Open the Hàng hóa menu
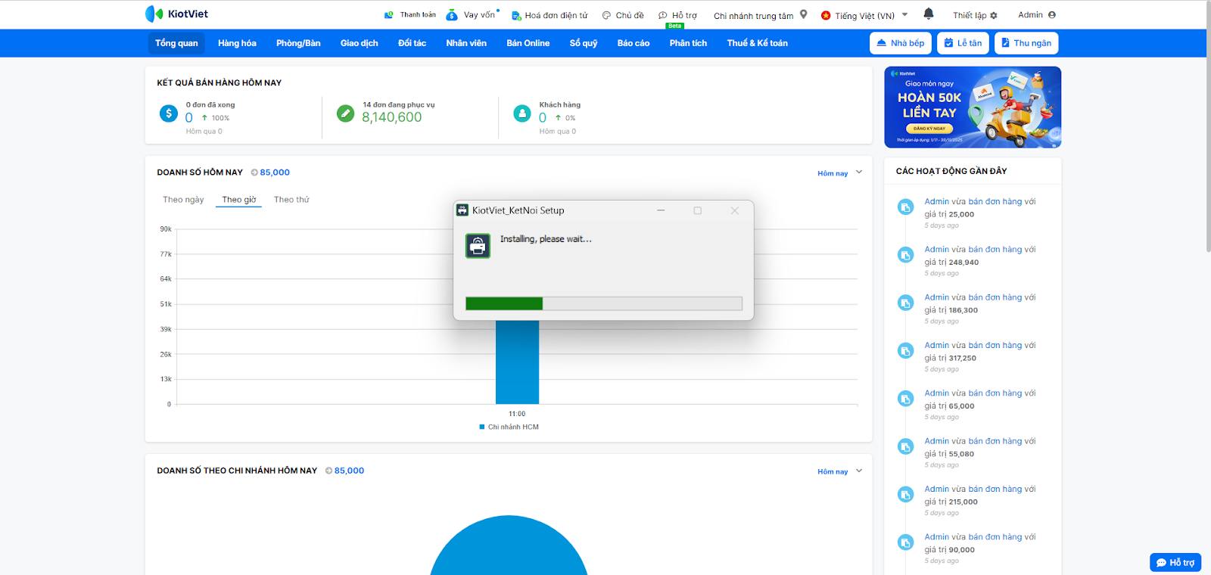Screen dimensions: 1211x575 [237, 43]
